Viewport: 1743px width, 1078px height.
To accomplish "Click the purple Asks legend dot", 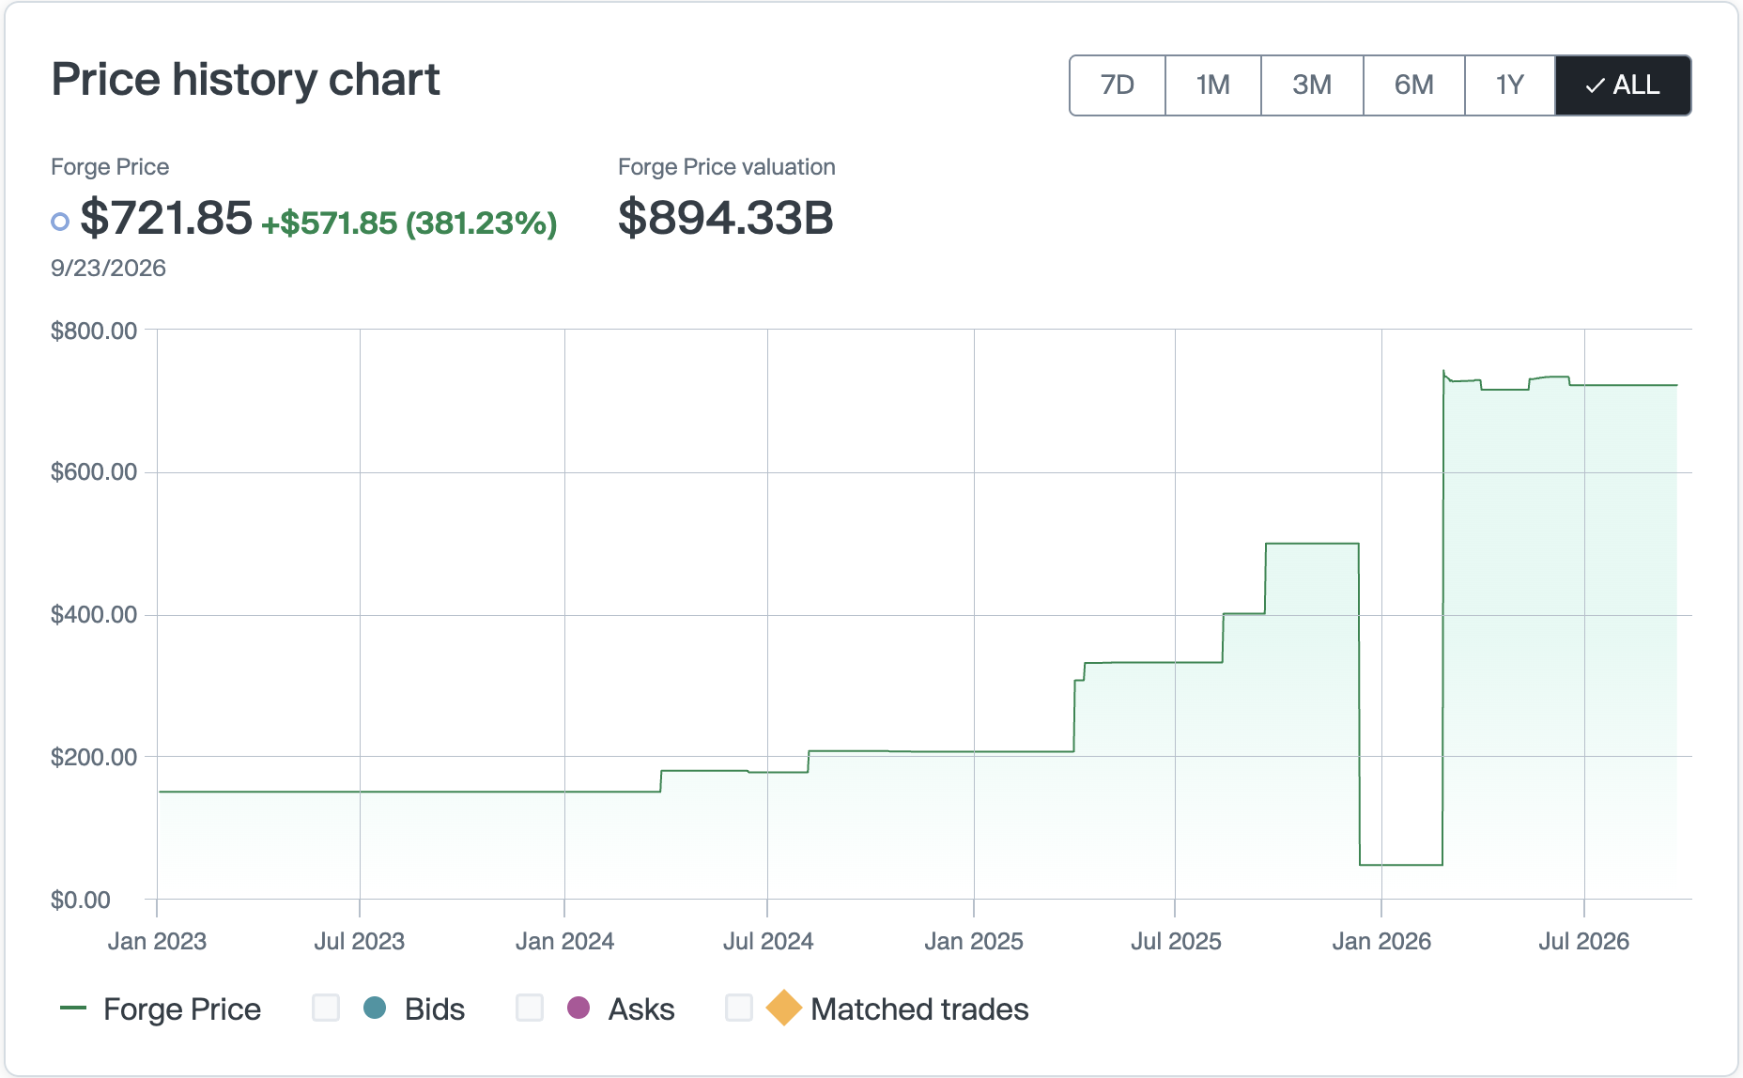I will pos(578,1008).
